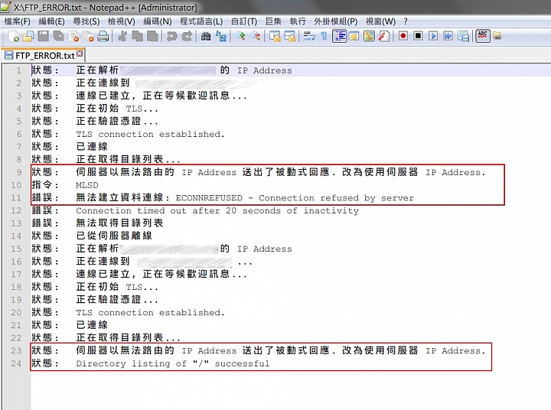Click the rightmost yellow plugin toolbar icon
This screenshot has height=410, width=551.
pos(497,36)
